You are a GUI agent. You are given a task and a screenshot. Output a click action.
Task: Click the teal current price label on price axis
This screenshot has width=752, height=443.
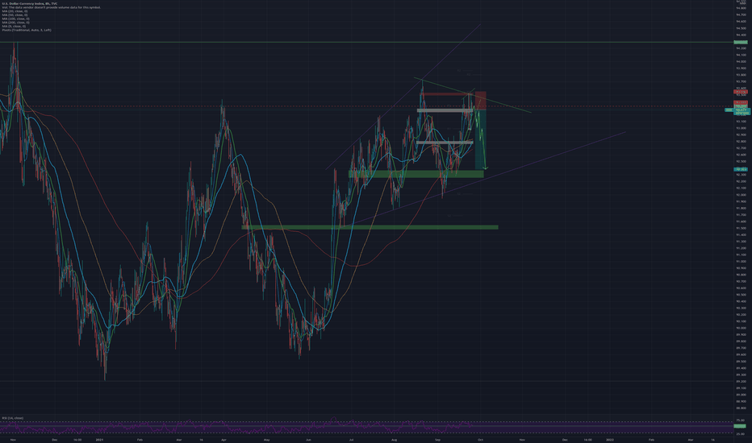click(x=742, y=110)
